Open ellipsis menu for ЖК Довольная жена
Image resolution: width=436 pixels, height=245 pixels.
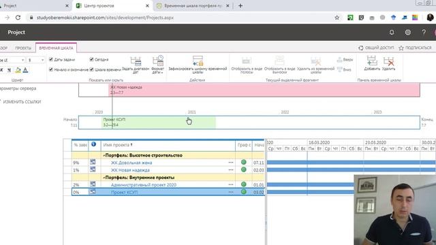pyautogui.click(x=231, y=163)
